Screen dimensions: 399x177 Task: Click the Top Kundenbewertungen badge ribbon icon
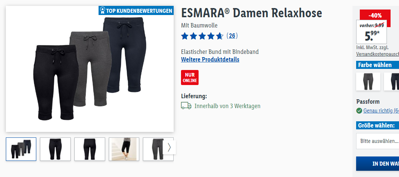click(x=102, y=10)
